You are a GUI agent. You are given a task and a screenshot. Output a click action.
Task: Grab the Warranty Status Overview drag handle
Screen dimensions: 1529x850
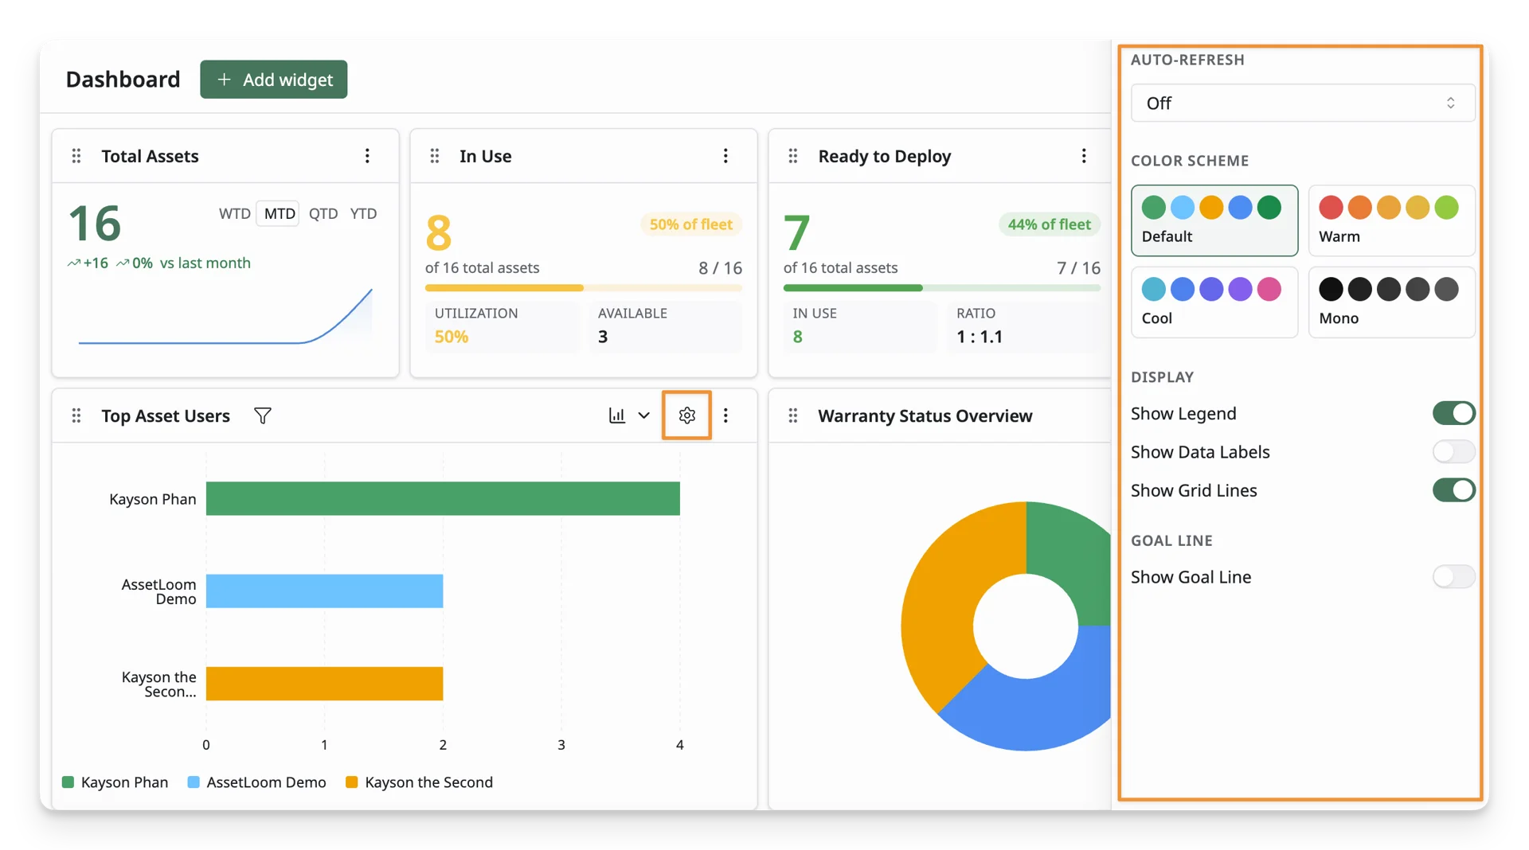[793, 415]
